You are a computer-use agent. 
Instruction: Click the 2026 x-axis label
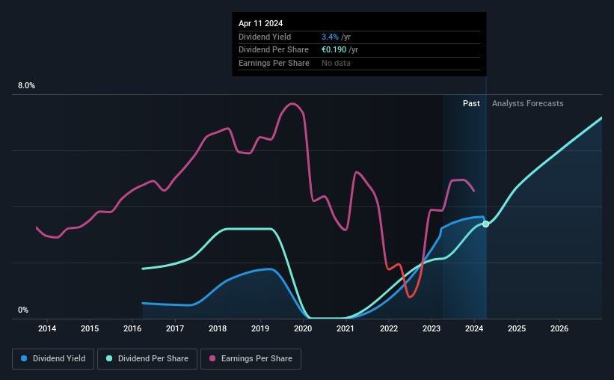(x=559, y=328)
